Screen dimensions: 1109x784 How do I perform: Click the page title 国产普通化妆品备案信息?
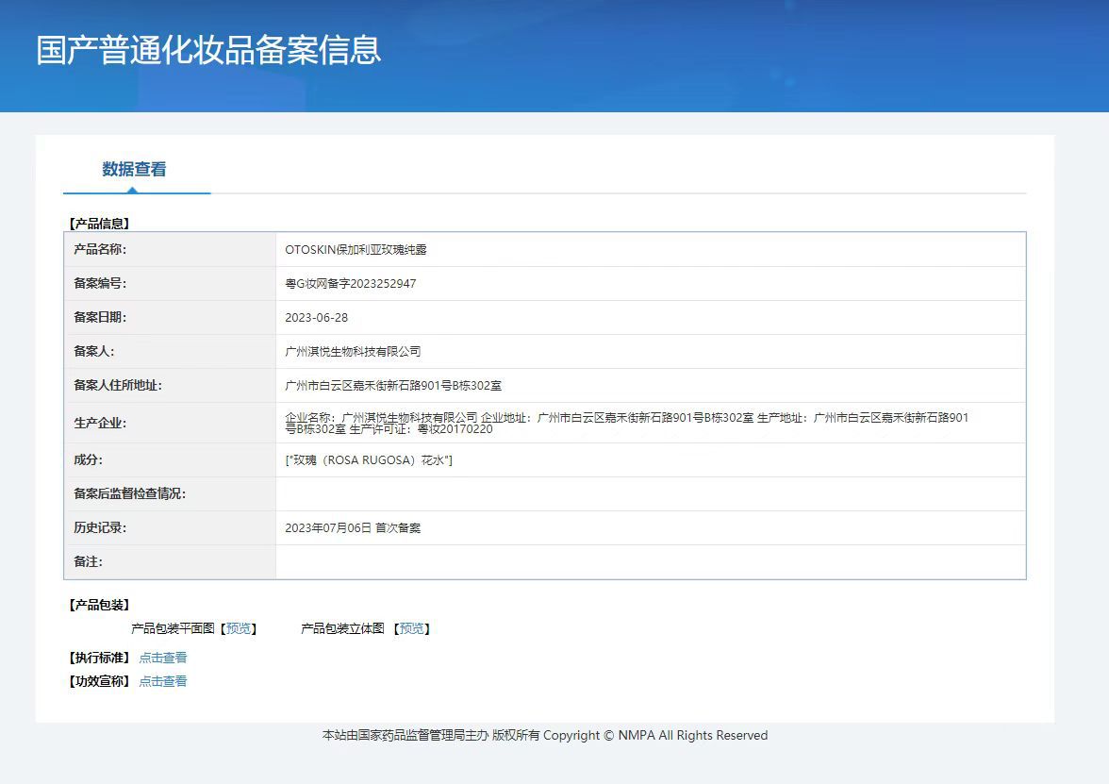208,50
